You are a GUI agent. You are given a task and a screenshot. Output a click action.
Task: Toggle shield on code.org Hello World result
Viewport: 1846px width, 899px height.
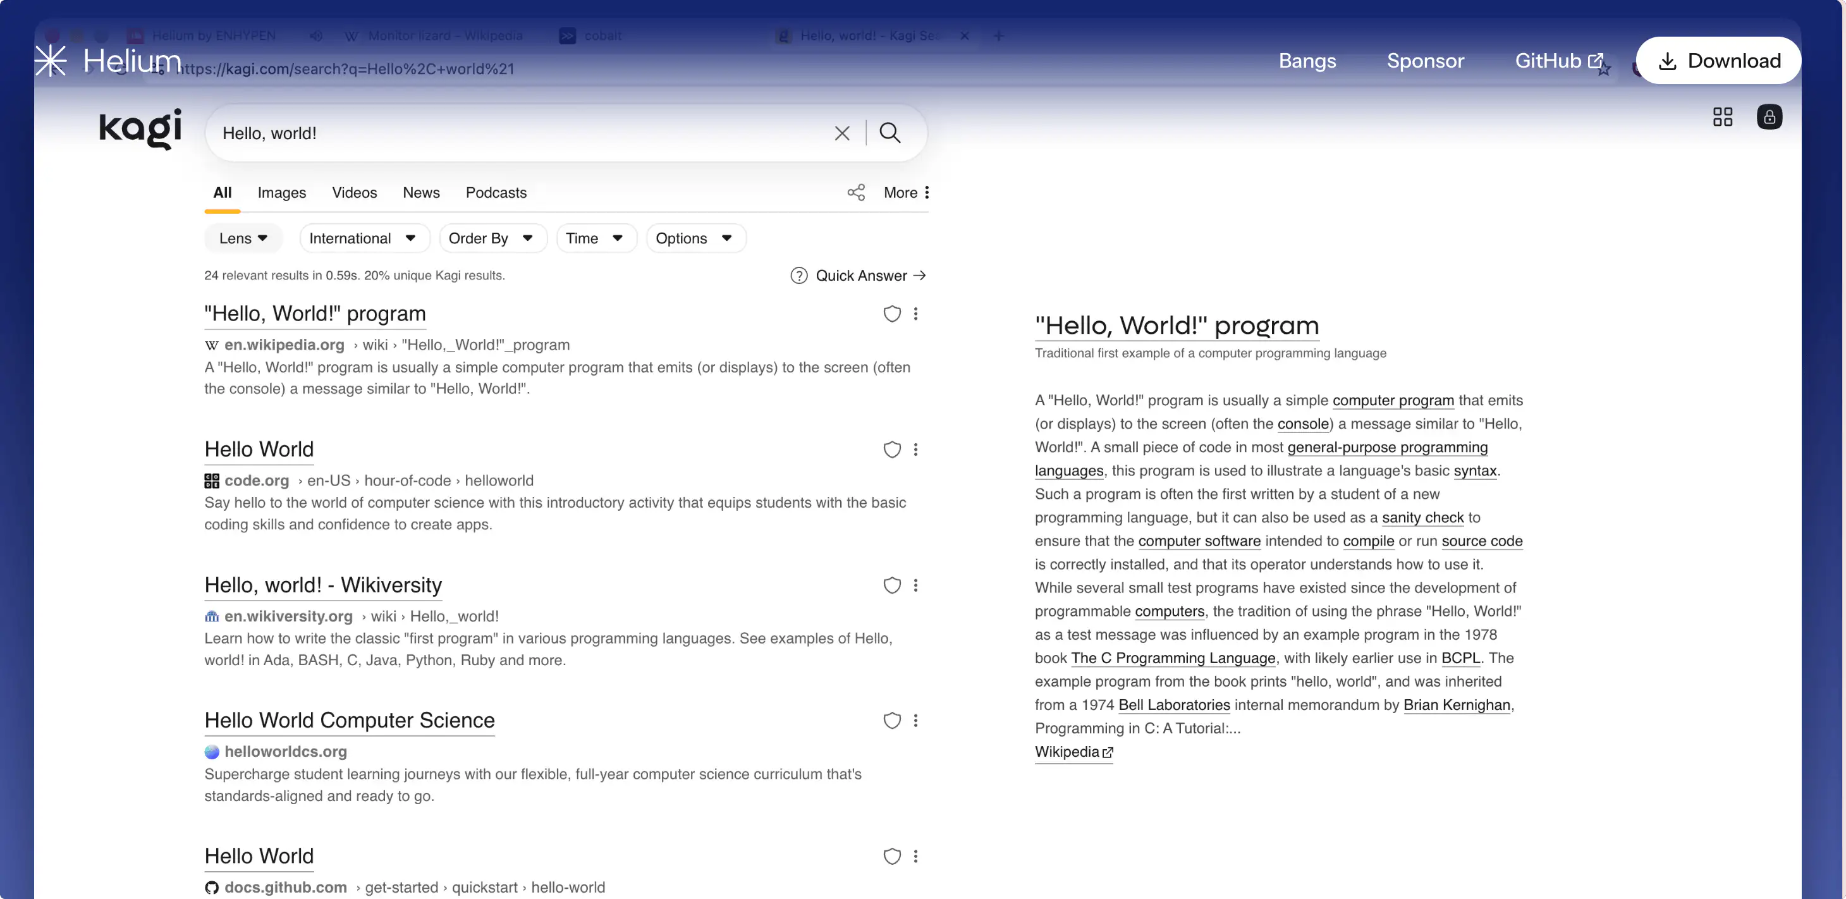(x=891, y=449)
